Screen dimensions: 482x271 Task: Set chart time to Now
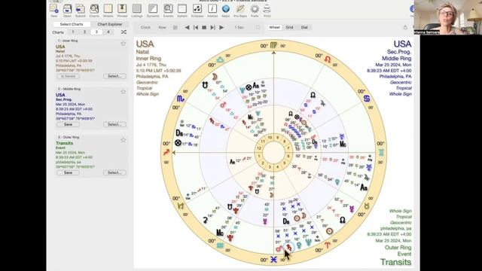pyautogui.click(x=162, y=27)
